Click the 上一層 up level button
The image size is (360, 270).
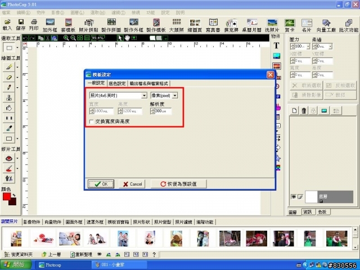point(51,254)
